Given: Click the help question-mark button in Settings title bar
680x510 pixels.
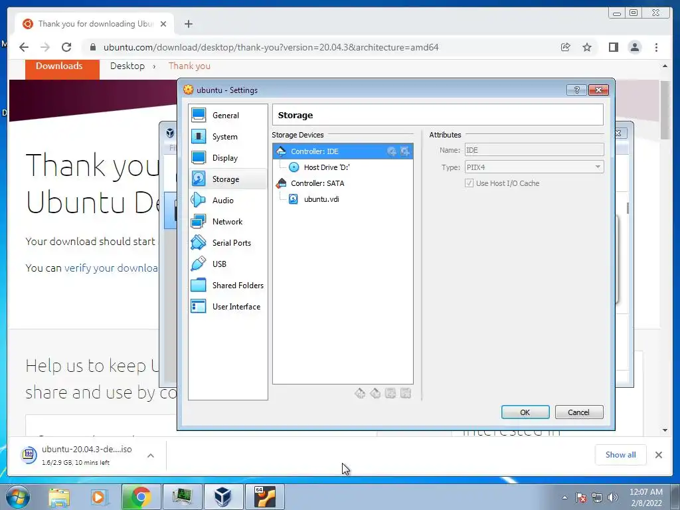Looking at the screenshot, I should coord(577,90).
